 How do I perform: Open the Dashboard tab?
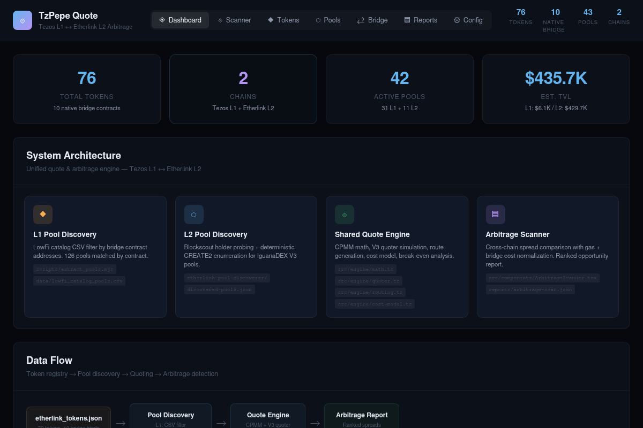click(x=180, y=20)
